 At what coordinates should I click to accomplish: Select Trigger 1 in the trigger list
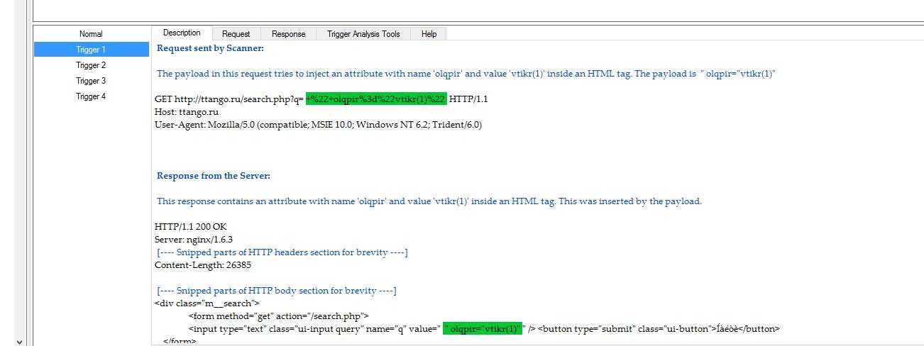tap(91, 50)
